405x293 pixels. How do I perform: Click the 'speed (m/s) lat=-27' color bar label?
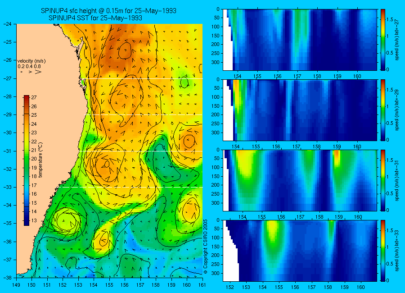(x=397, y=40)
